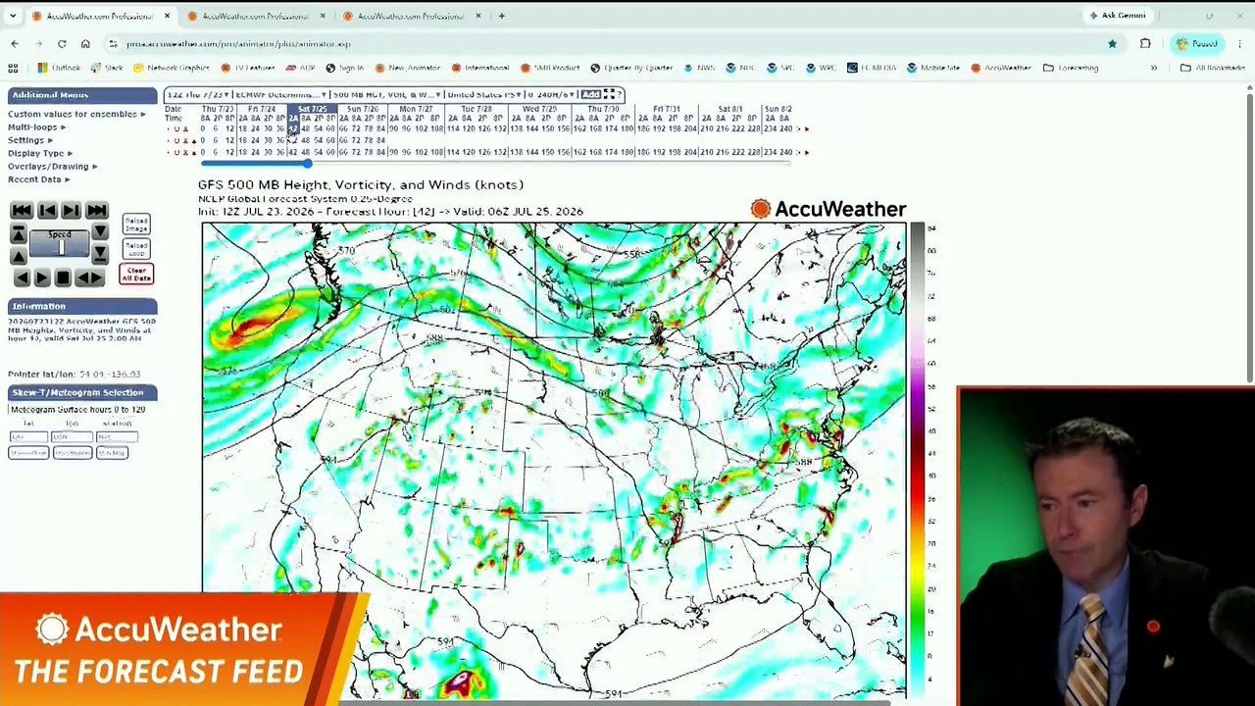Screen dimensions: 1255x706
Task: Open the Slack bookmark
Action: (x=106, y=68)
